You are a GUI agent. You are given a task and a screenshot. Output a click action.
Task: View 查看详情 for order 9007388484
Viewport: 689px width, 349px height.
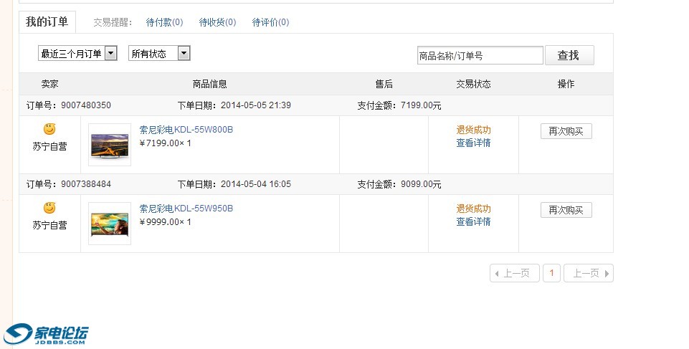click(473, 221)
